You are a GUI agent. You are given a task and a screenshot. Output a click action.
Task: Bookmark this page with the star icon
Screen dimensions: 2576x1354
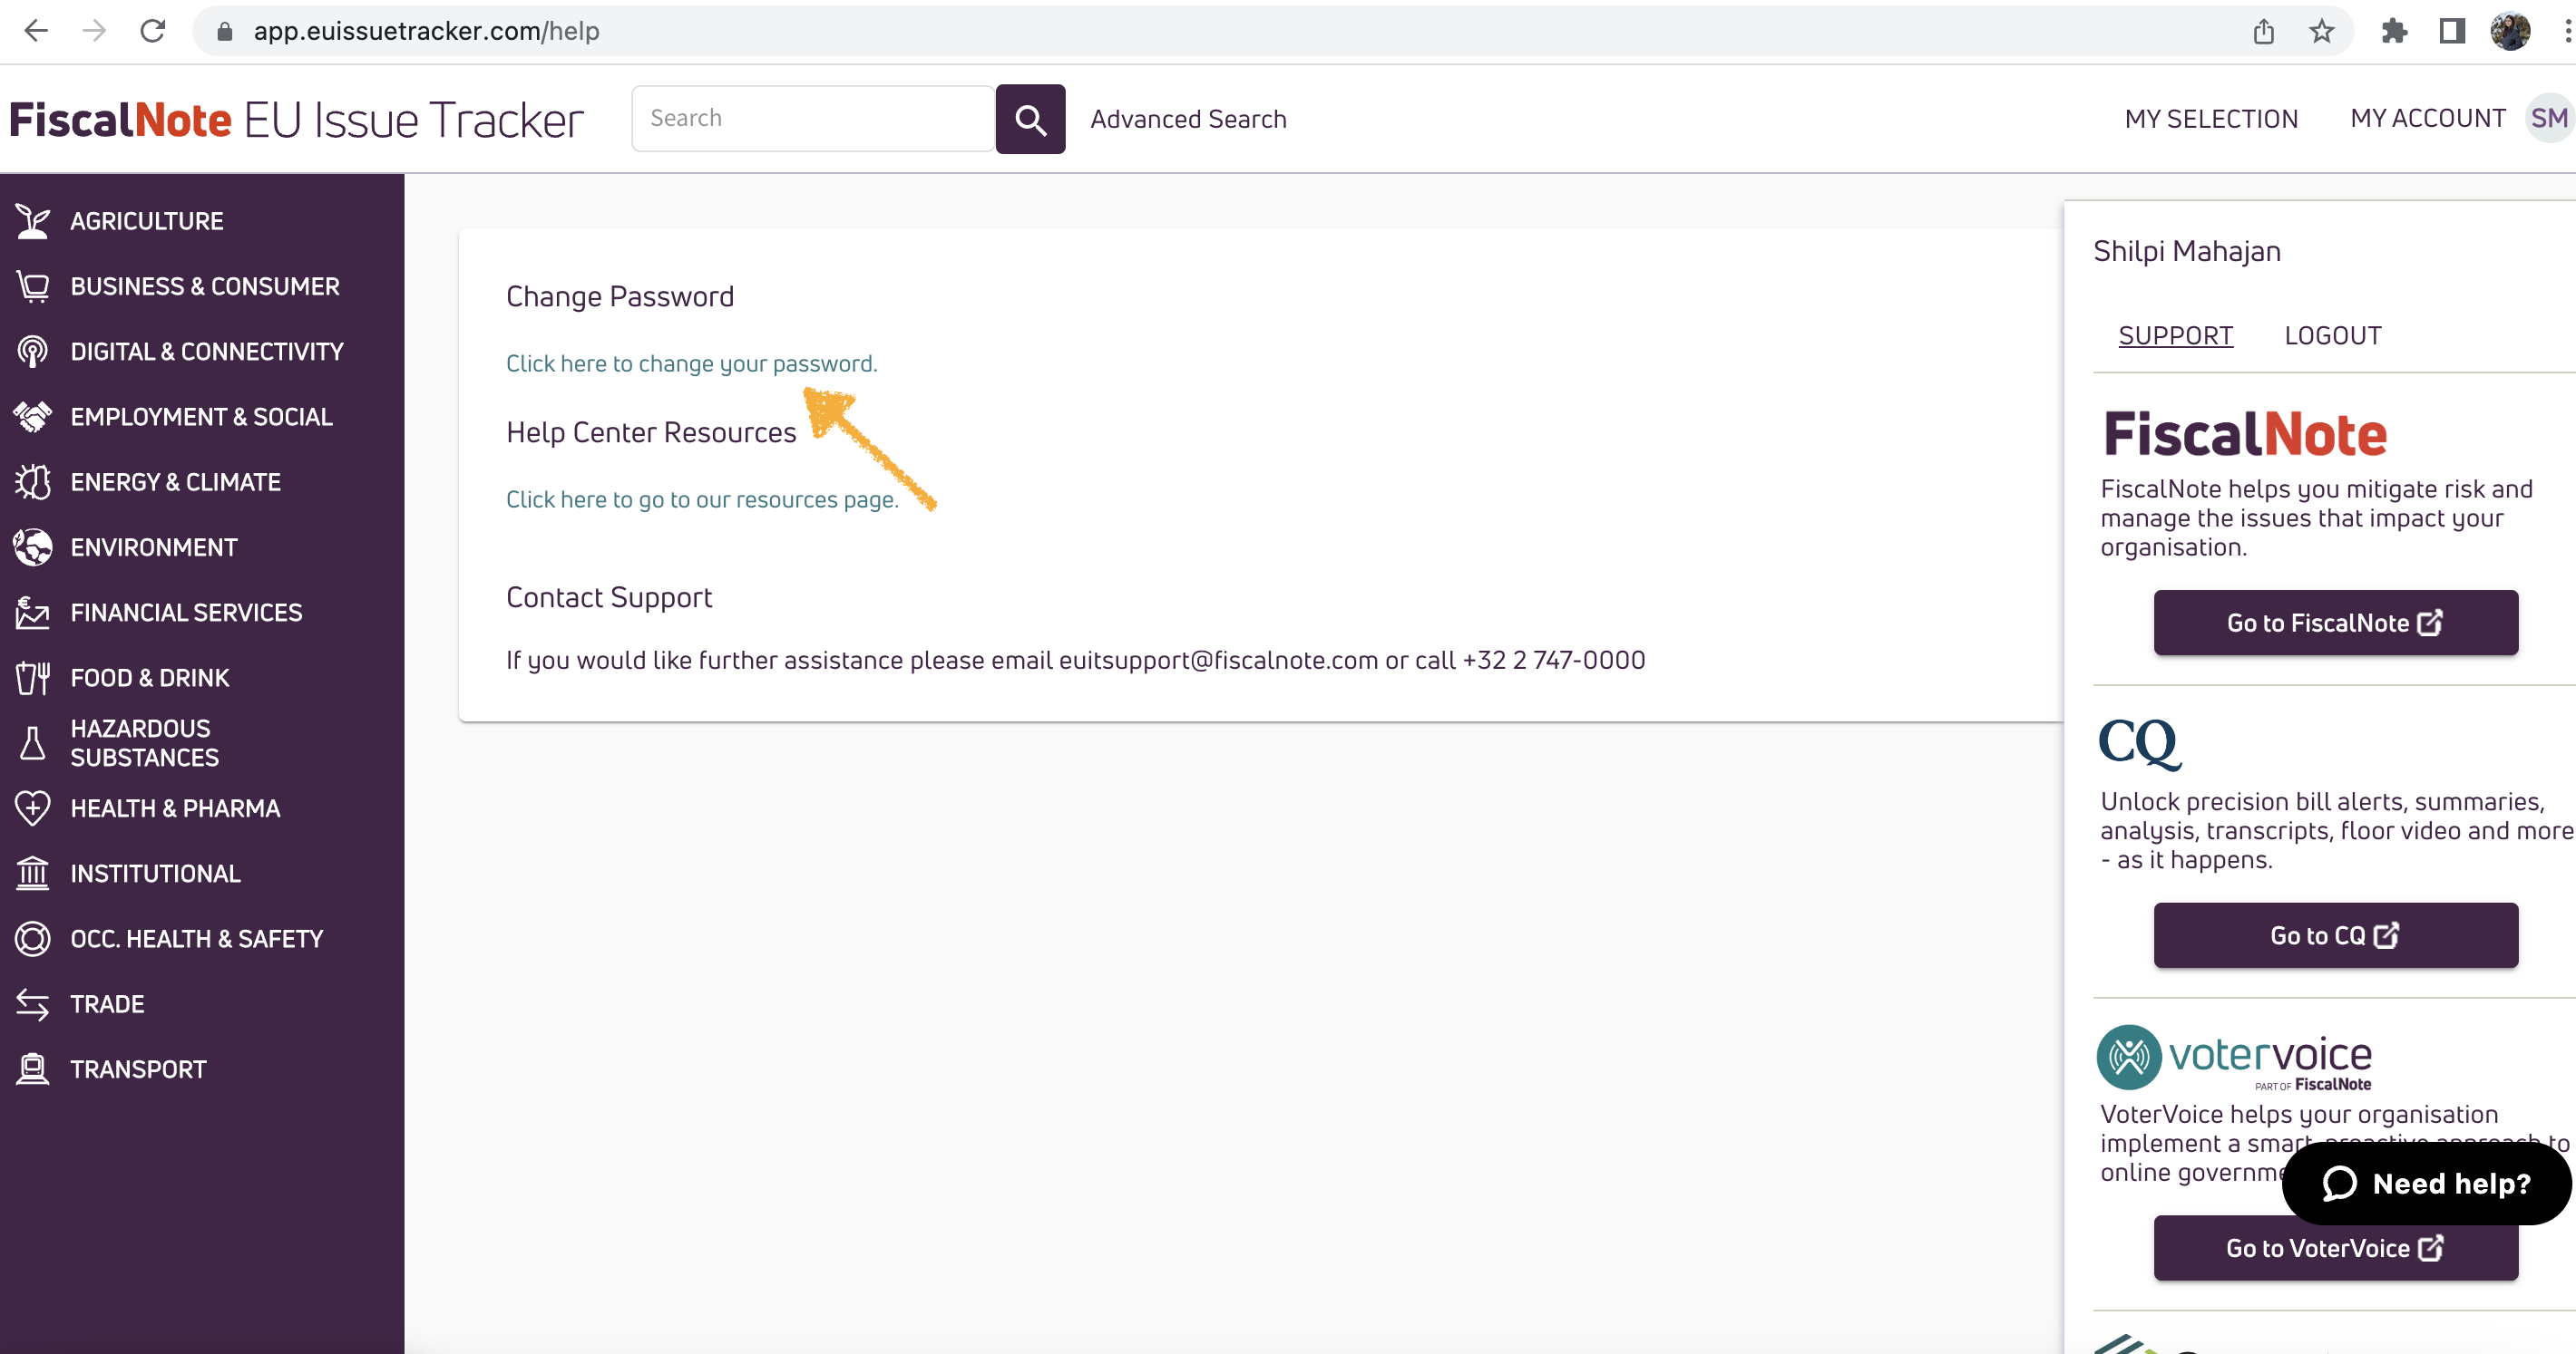point(2321,32)
